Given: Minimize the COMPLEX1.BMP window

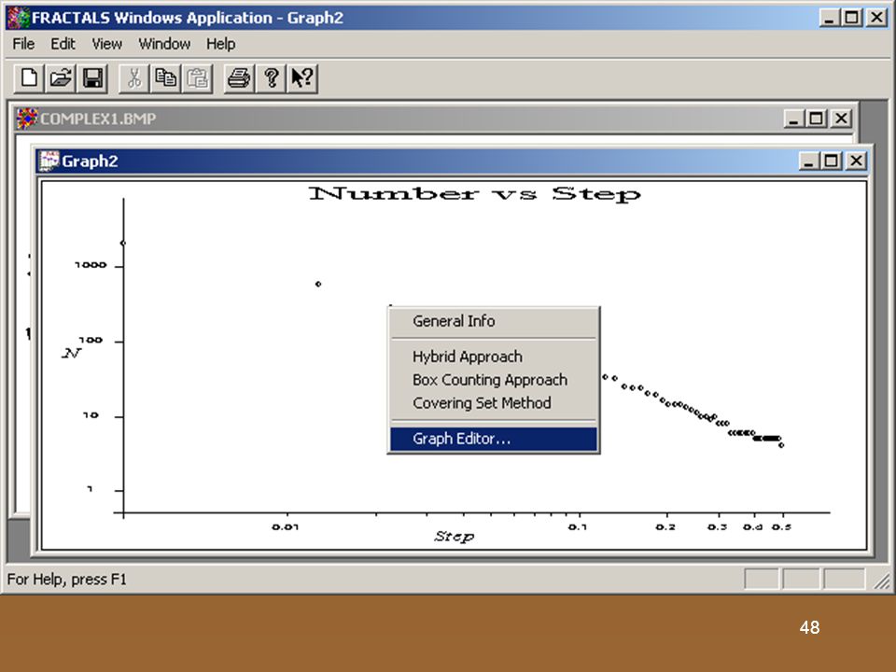Looking at the screenshot, I should click(x=793, y=119).
